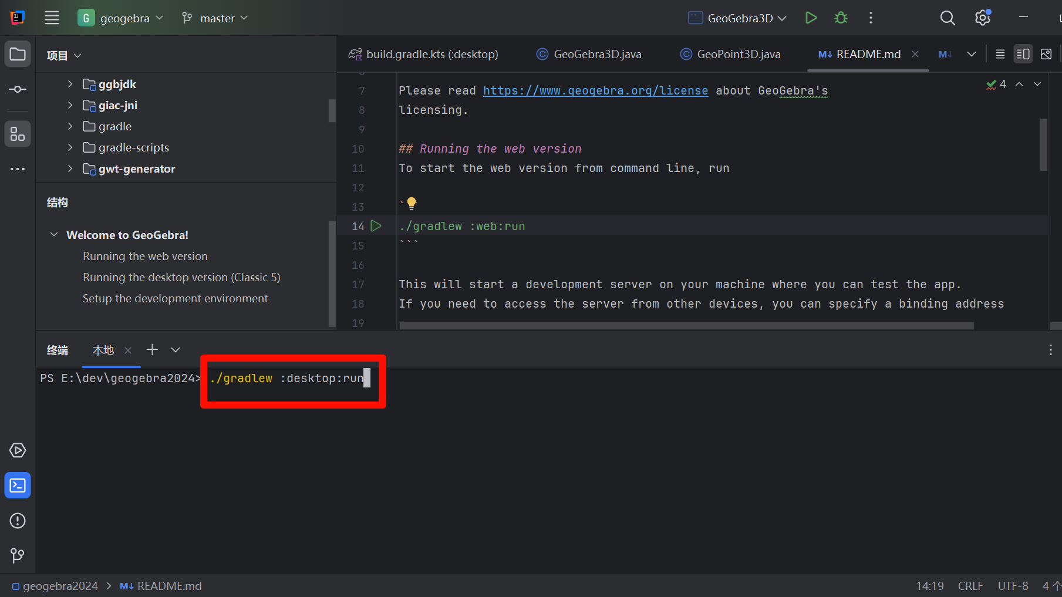The width and height of the screenshot is (1062, 597).
Task: Open the Services tool window
Action: (18, 450)
